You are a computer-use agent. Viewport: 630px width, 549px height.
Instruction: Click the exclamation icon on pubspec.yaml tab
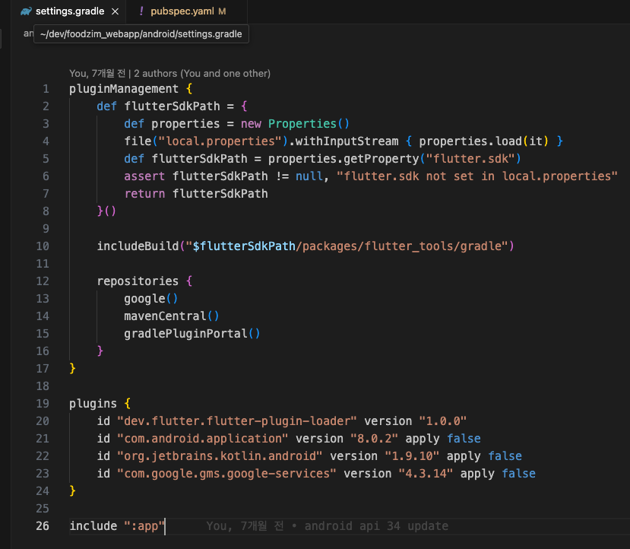tap(141, 11)
